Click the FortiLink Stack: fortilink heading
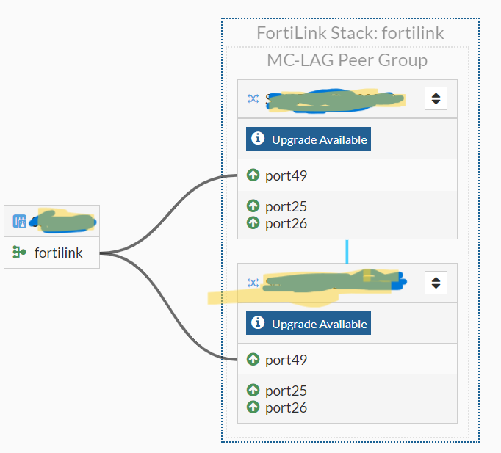 pyautogui.click(x=350, y=33)
